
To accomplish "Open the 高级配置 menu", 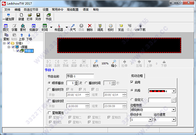I will 73,10.
